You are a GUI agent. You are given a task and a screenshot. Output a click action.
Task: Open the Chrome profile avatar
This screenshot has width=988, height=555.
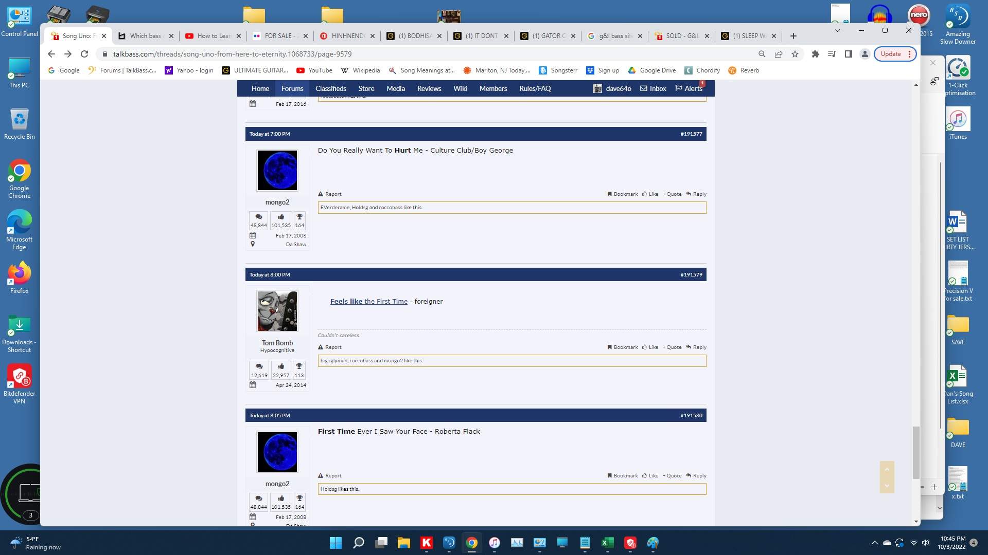[865, 54]
